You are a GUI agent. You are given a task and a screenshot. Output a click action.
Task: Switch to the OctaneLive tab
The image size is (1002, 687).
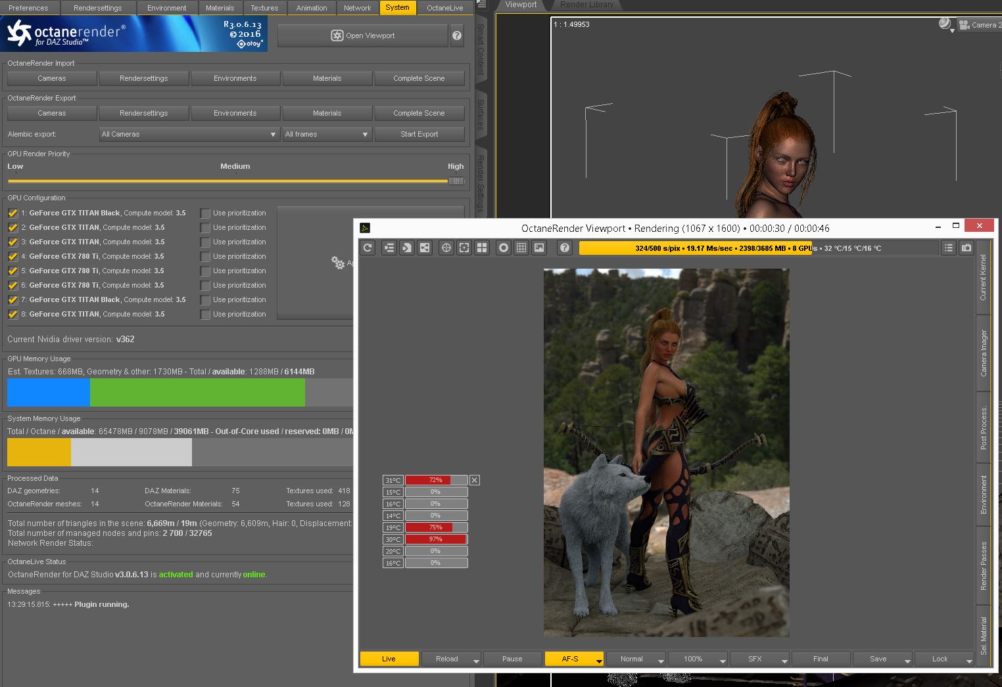pos(445,8)
